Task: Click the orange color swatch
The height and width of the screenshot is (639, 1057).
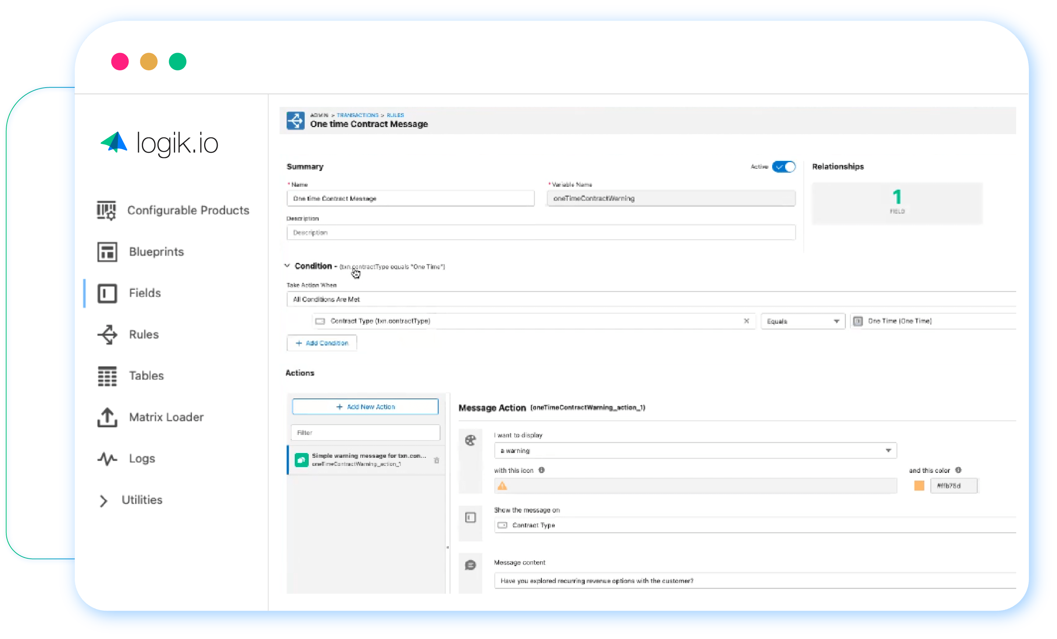Action: tap(918, 485)
